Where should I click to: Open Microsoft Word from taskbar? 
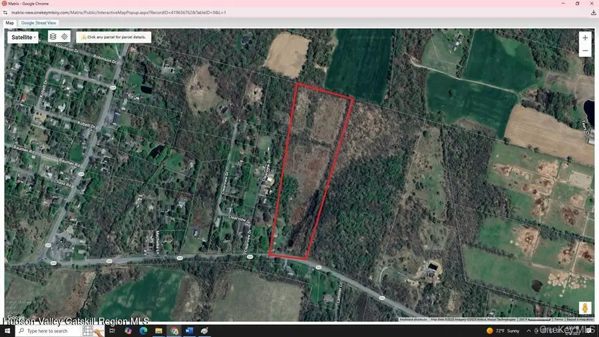189,331
